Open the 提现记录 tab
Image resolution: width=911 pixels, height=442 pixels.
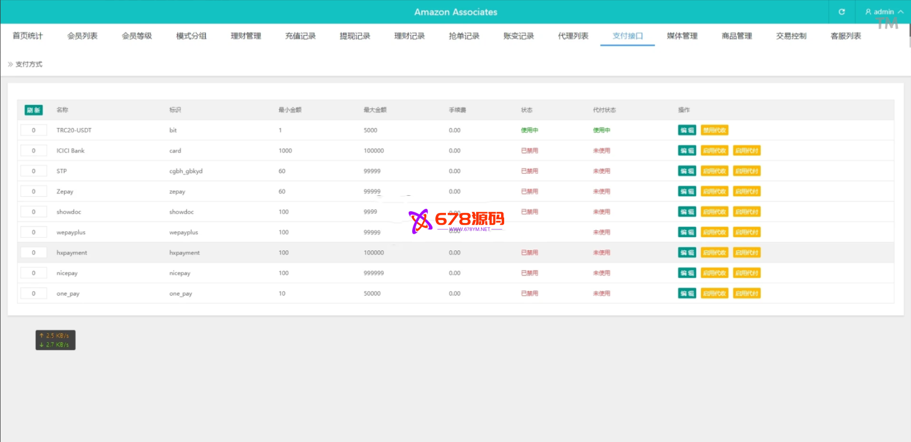click(x=355, y=36)
